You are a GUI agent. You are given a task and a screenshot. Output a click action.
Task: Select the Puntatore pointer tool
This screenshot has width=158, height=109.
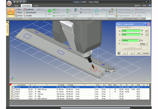pos(11,12)
